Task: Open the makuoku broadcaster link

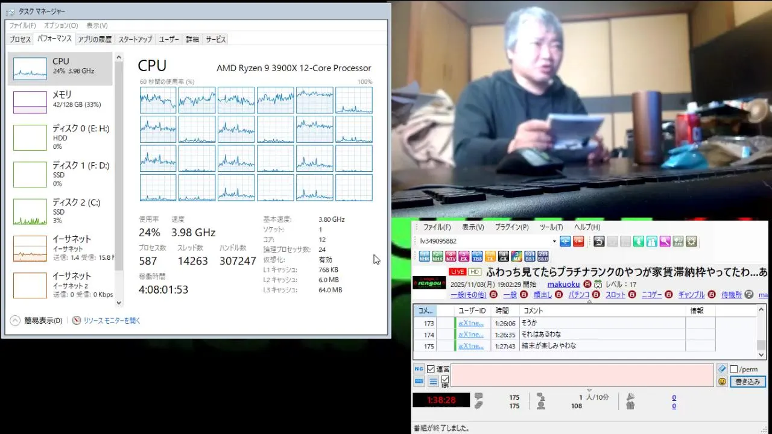Action: coord(563,285)
